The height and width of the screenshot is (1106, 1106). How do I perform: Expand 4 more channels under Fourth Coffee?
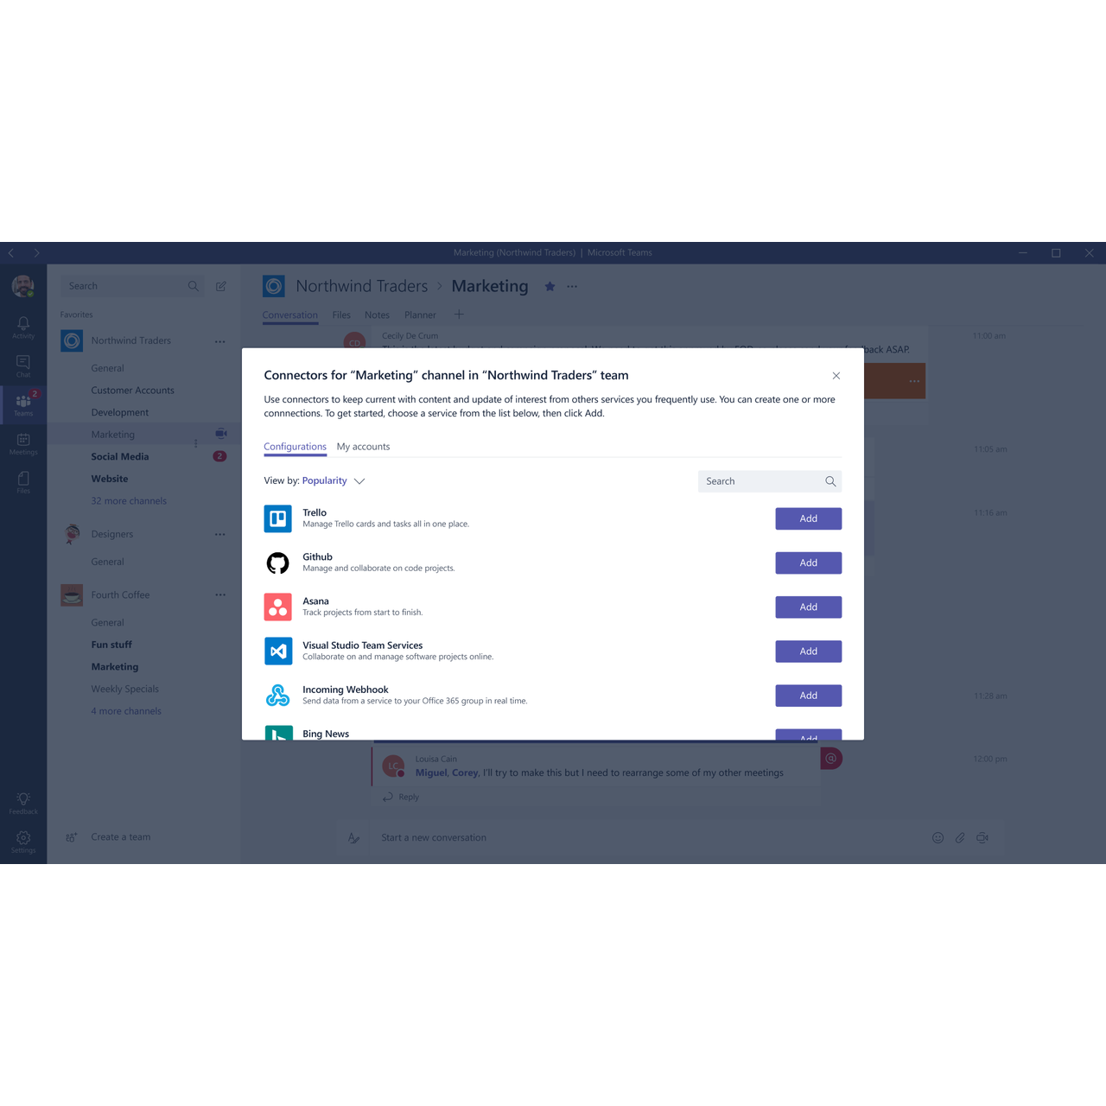pos(126,711)
